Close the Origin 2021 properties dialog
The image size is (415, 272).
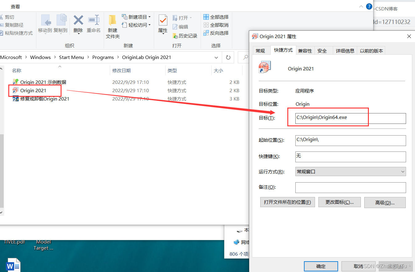409,36
